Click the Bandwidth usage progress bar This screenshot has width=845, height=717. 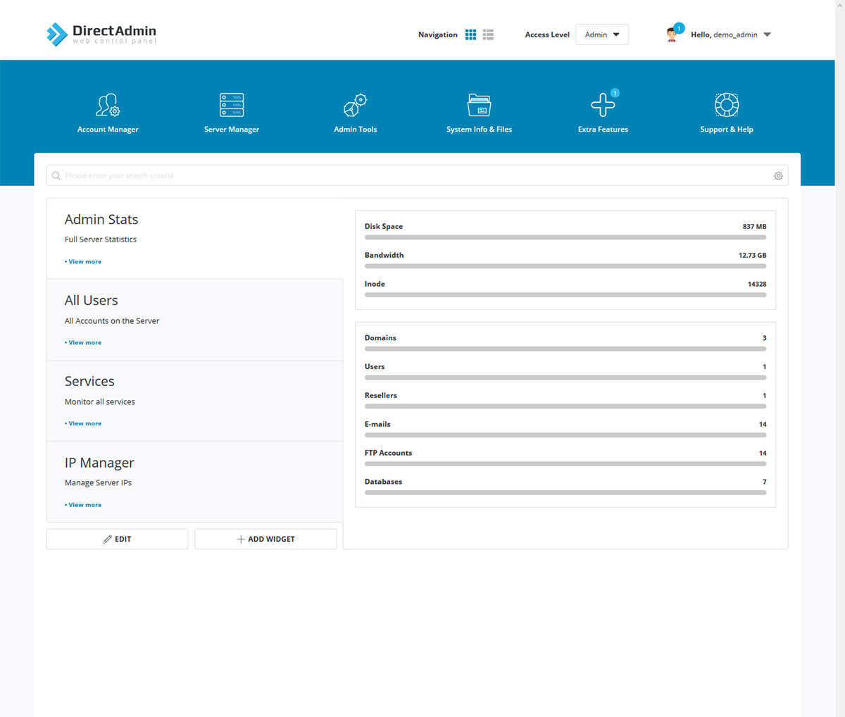pos(565,266)
